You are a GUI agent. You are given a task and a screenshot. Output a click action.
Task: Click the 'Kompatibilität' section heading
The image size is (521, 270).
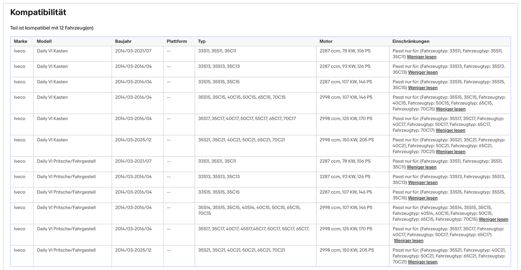tap(38, 12)
